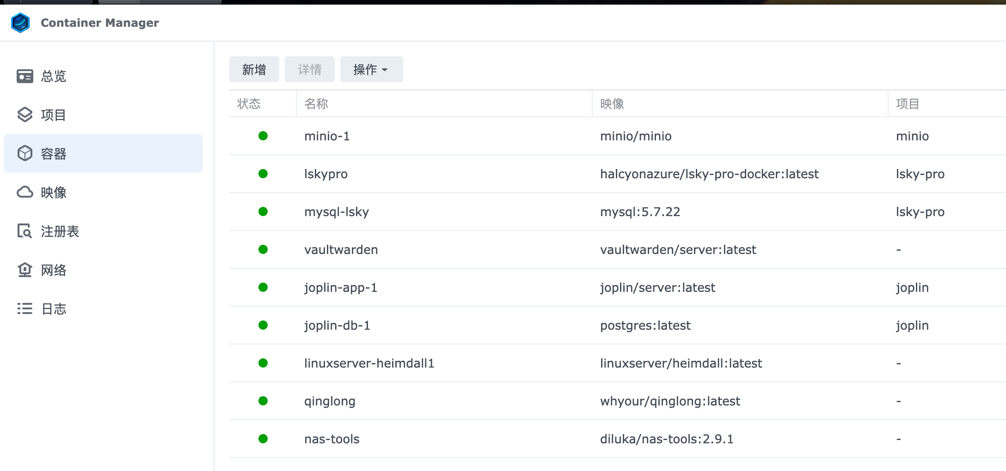Sort by 状态 column header
This screenshot has width=1006, height=471.
[263, 104]
